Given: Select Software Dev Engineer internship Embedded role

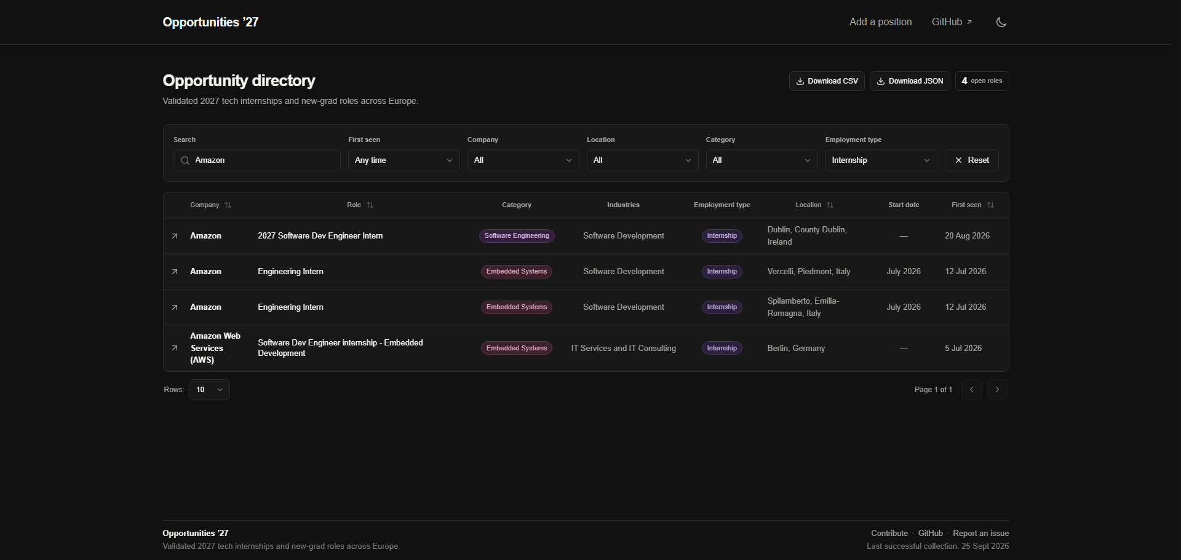Looking at the screenshot, I should tap(340, 348).
